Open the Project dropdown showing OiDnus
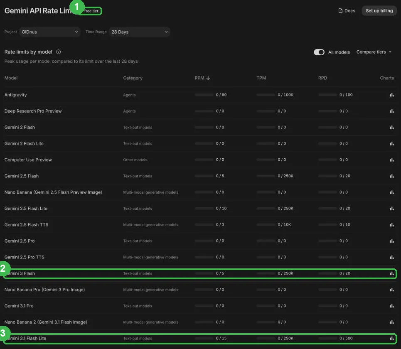Image resolution: width=401 pixels, height=349 pixels. pyautogui.click(x=50, y=32)
